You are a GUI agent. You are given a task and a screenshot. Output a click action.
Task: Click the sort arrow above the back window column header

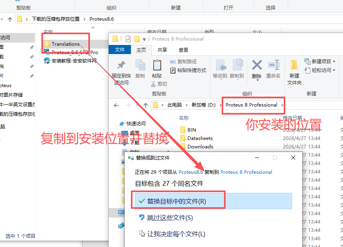pyautogui.click(x=93, y=28)
